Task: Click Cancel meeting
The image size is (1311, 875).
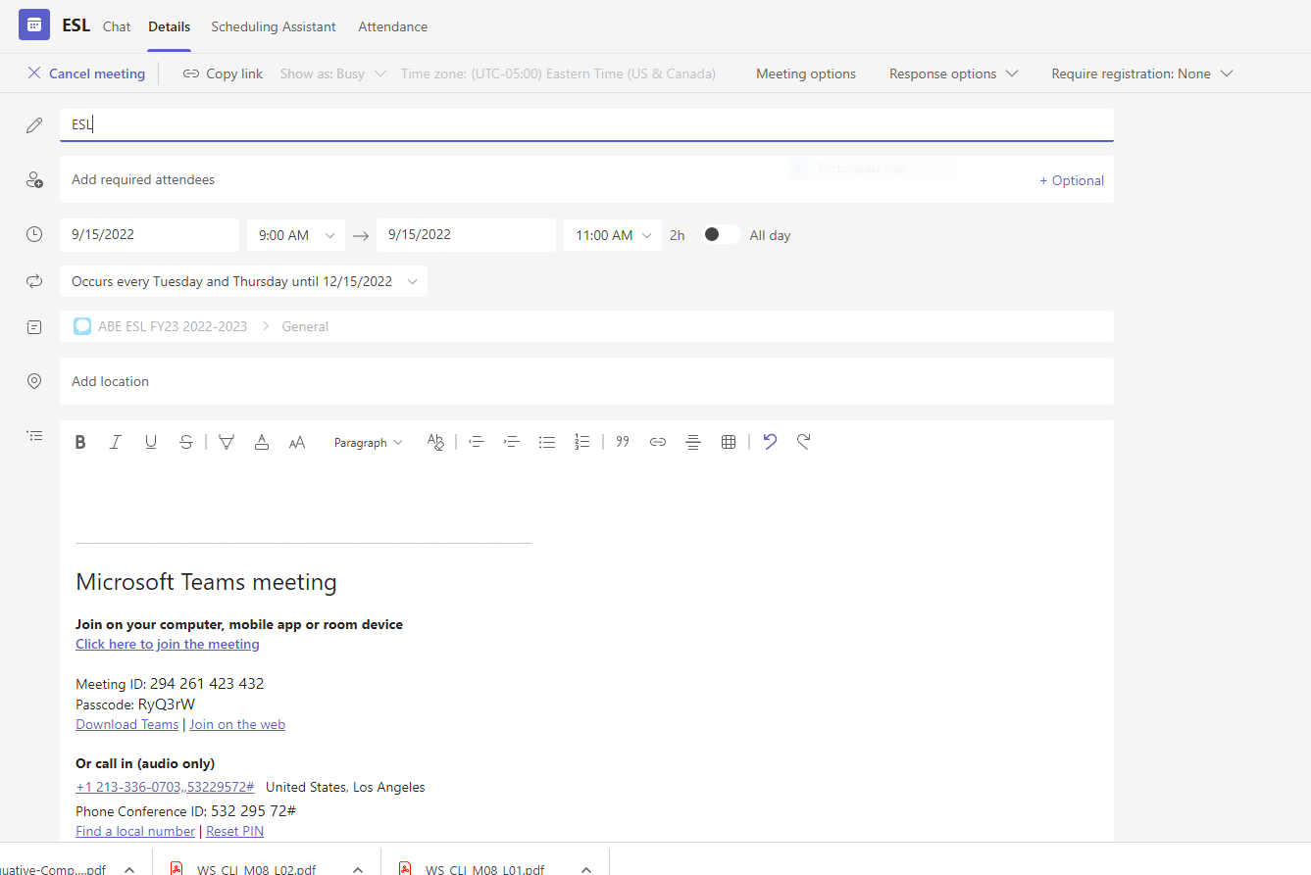Action: click(86, 73)
